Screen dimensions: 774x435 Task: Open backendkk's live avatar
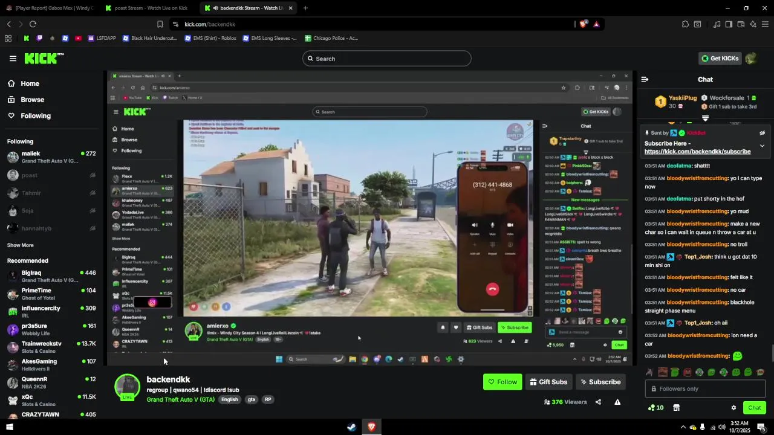pyautogui.click(x=128, y=387)
